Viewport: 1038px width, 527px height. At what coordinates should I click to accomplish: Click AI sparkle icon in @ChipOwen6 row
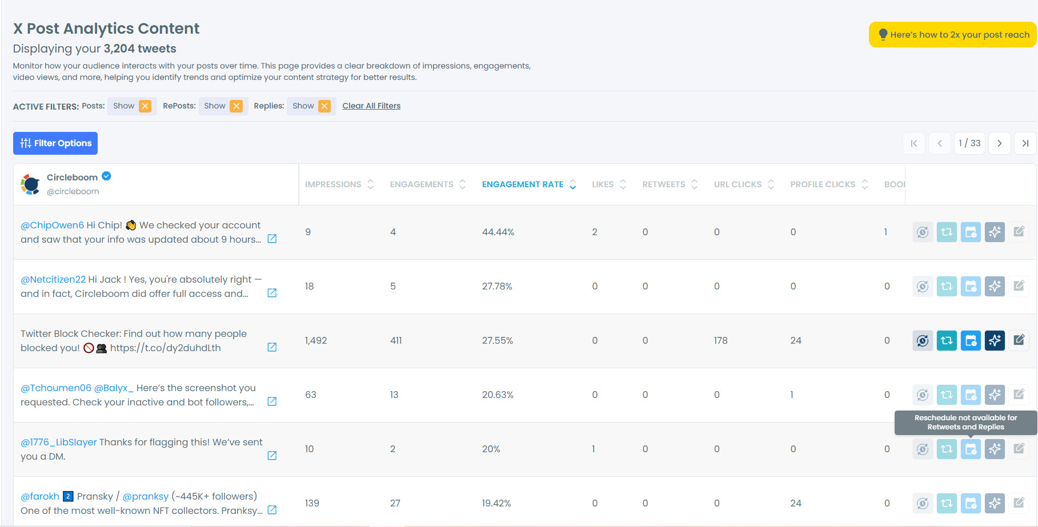995,232
